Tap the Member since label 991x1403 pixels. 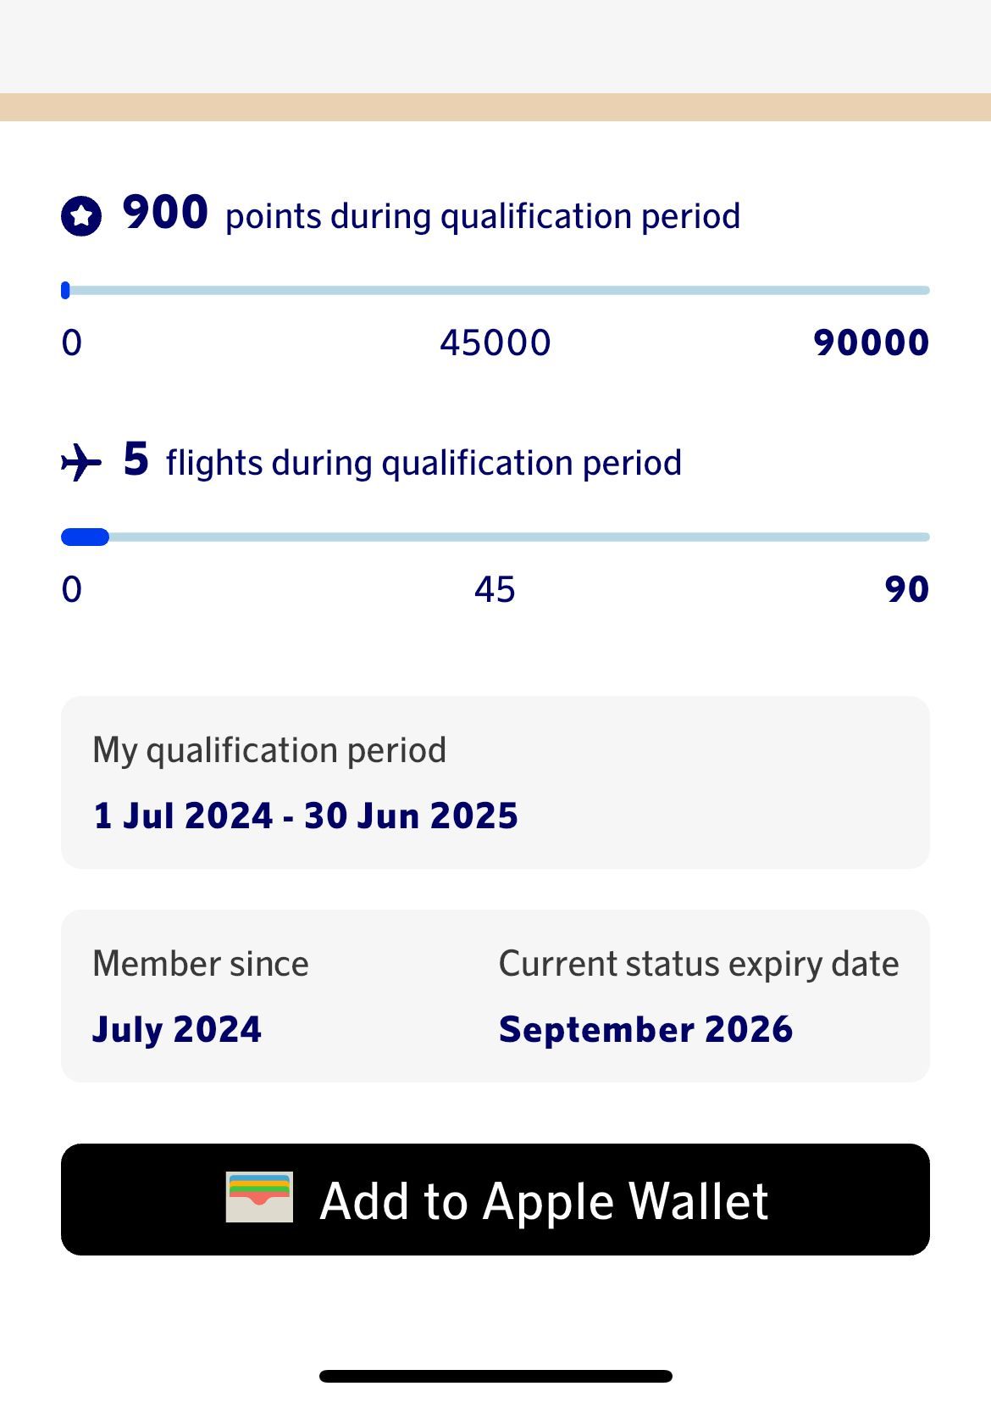click(201, 964)
